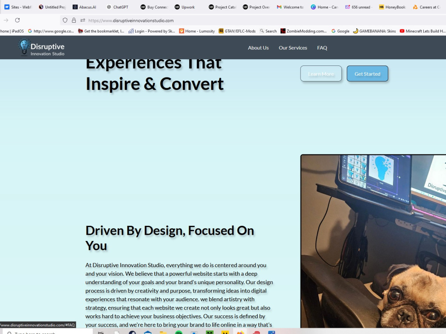Click the desk and pug photo
The width and height of the screenshot is (446, 334).
373,241
